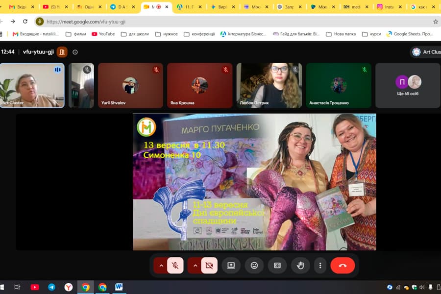Open the three-dot more options menu

pos(320,265)
